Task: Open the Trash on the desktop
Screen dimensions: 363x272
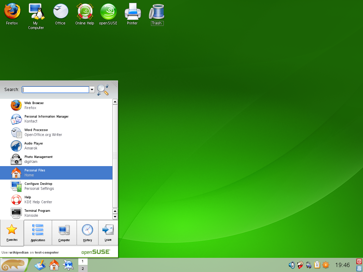Action: click(157, 11)
